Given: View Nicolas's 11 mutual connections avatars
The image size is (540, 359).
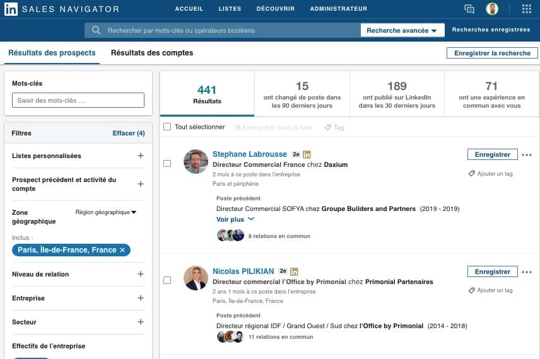Looking at the screenshot, I should 230,336.
